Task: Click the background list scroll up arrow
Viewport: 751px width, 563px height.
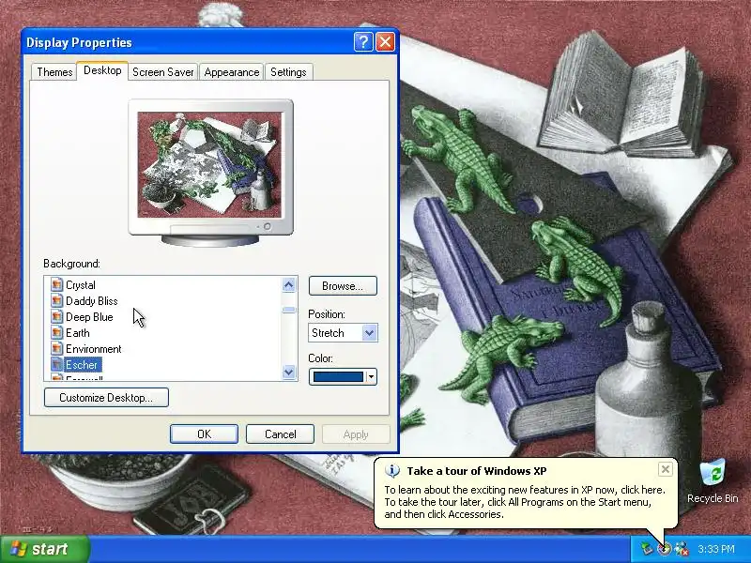Action: coord(289,285)
